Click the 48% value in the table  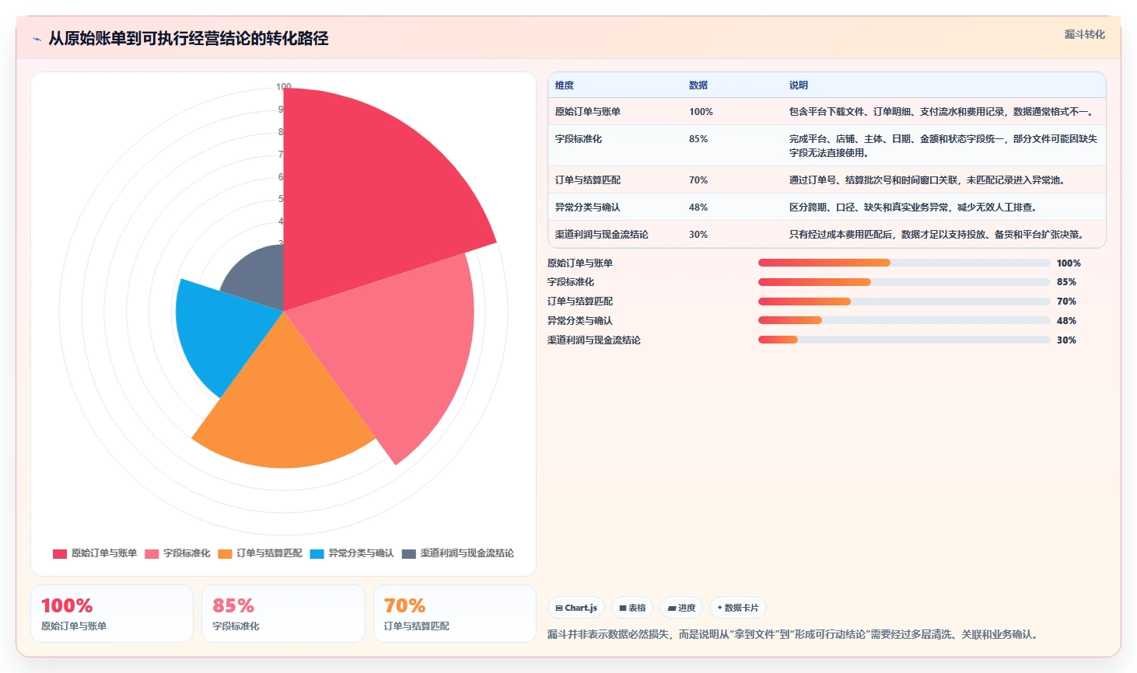coord(698,207)
